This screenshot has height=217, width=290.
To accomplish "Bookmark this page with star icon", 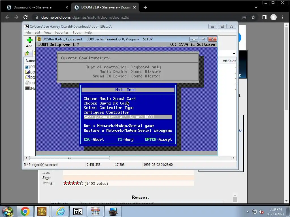I will [253, 17].
